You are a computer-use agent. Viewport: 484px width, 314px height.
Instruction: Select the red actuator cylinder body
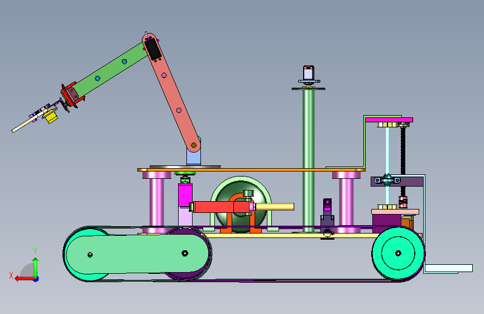coord(222,207)
